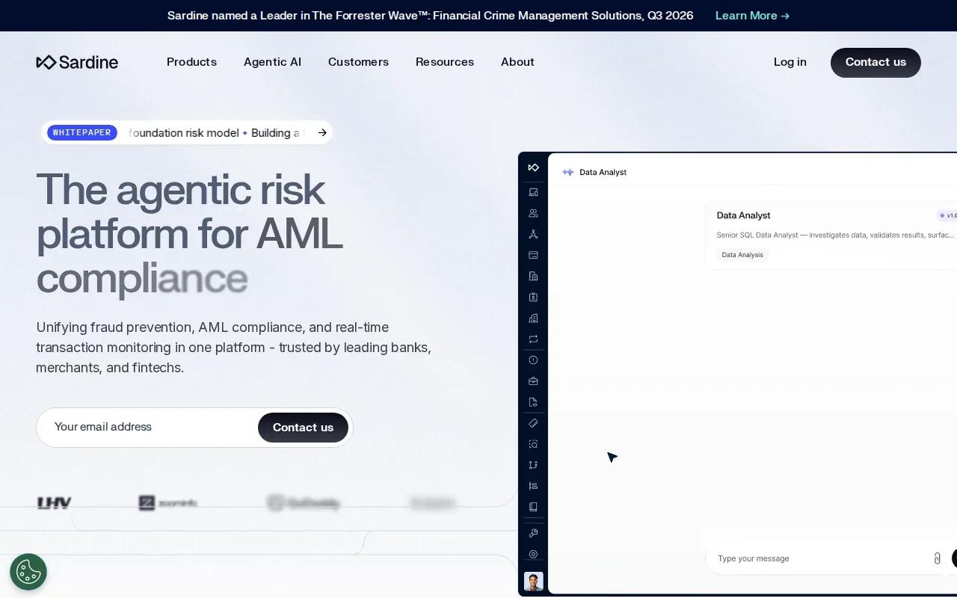Click the WHITEPAPER badge
Image resolution: width=957 pixels, height=598 pixels.
(x=82, y=132)
